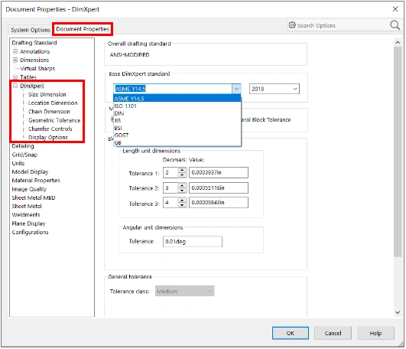406x349 pixels.
Task: Increase Tolerance 1 decimals with up arrow
Action: tap(182, 170)
